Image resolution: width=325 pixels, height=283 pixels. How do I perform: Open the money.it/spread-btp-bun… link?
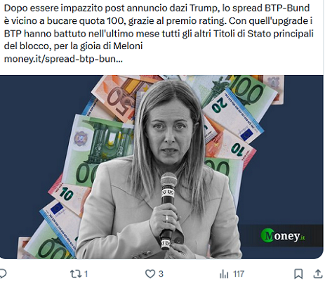pos(63,59)
